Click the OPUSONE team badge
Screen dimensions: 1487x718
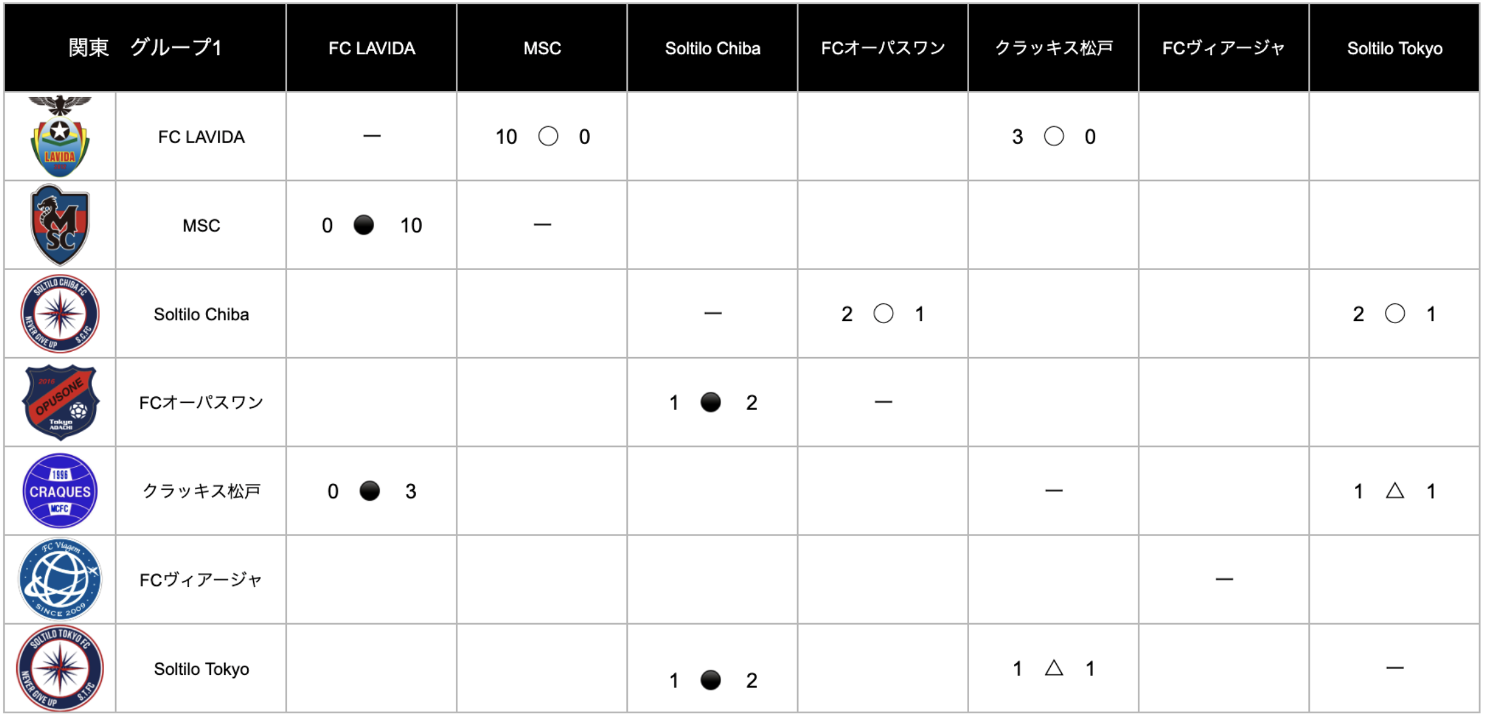60,402
